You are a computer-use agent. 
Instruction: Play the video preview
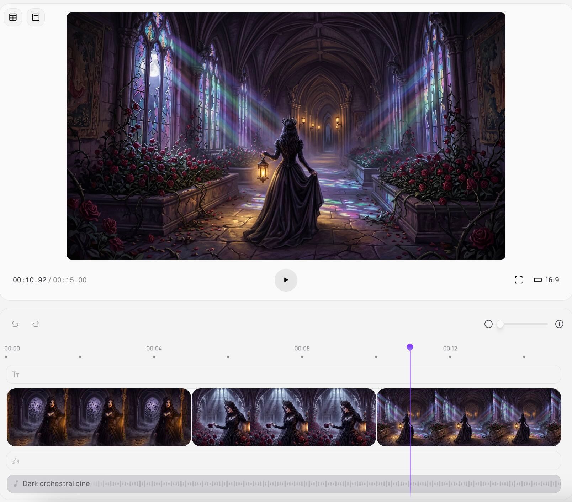[x=286, y=280]
